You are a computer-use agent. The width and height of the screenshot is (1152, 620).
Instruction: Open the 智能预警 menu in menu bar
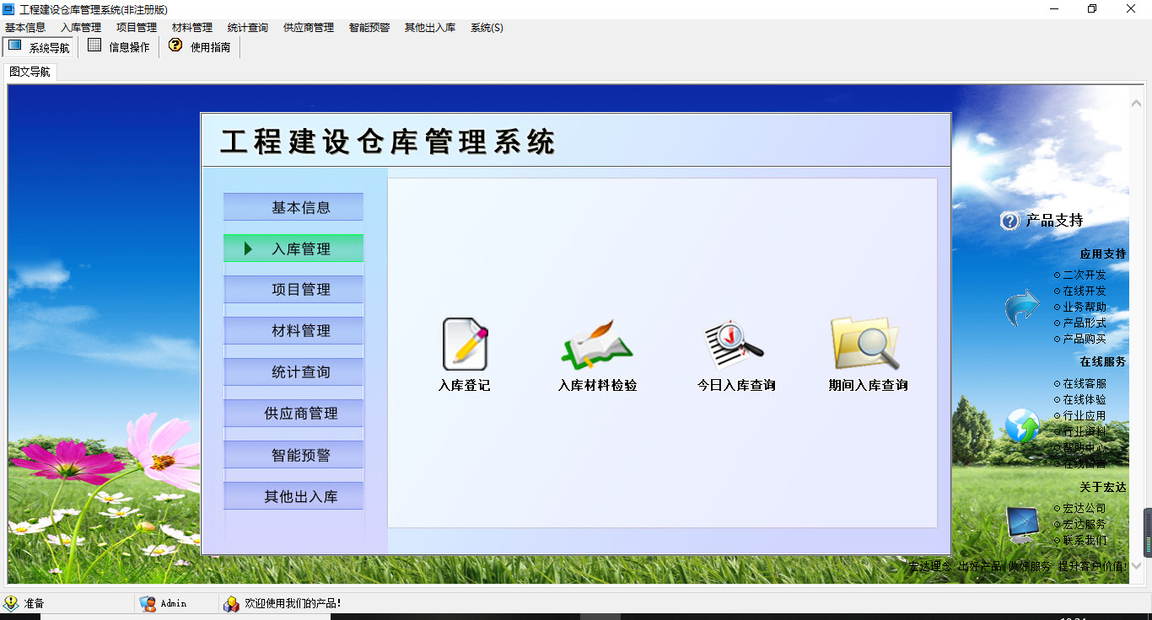(369, 28)
